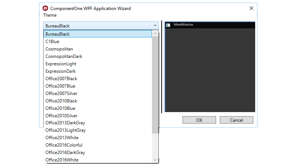Click the theme list scrollbar thumb
This screenshot has width=298, height=167.
[x=155, y=85]
